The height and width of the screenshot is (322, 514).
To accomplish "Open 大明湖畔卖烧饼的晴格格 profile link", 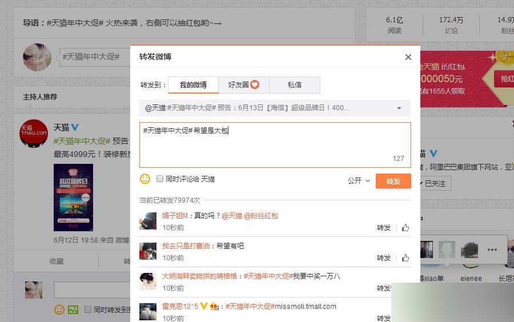I will tap(199, 276).
